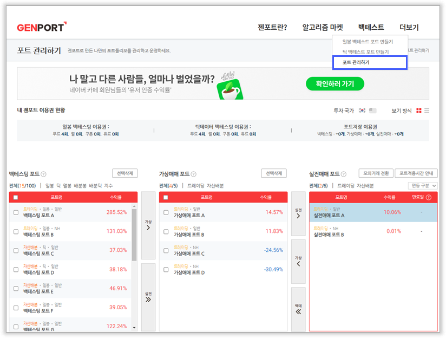Open the 더보기 top menu
This screenshot has height=338, width=446.
pyautogui.click(x=409, y=27)
